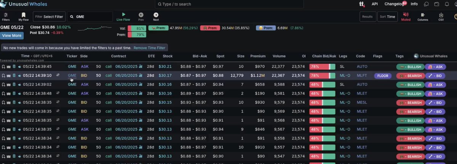Click AUTO code on 14:39:02 row
The height and width of the screenshot is (164, 457).
coord(362,85)
